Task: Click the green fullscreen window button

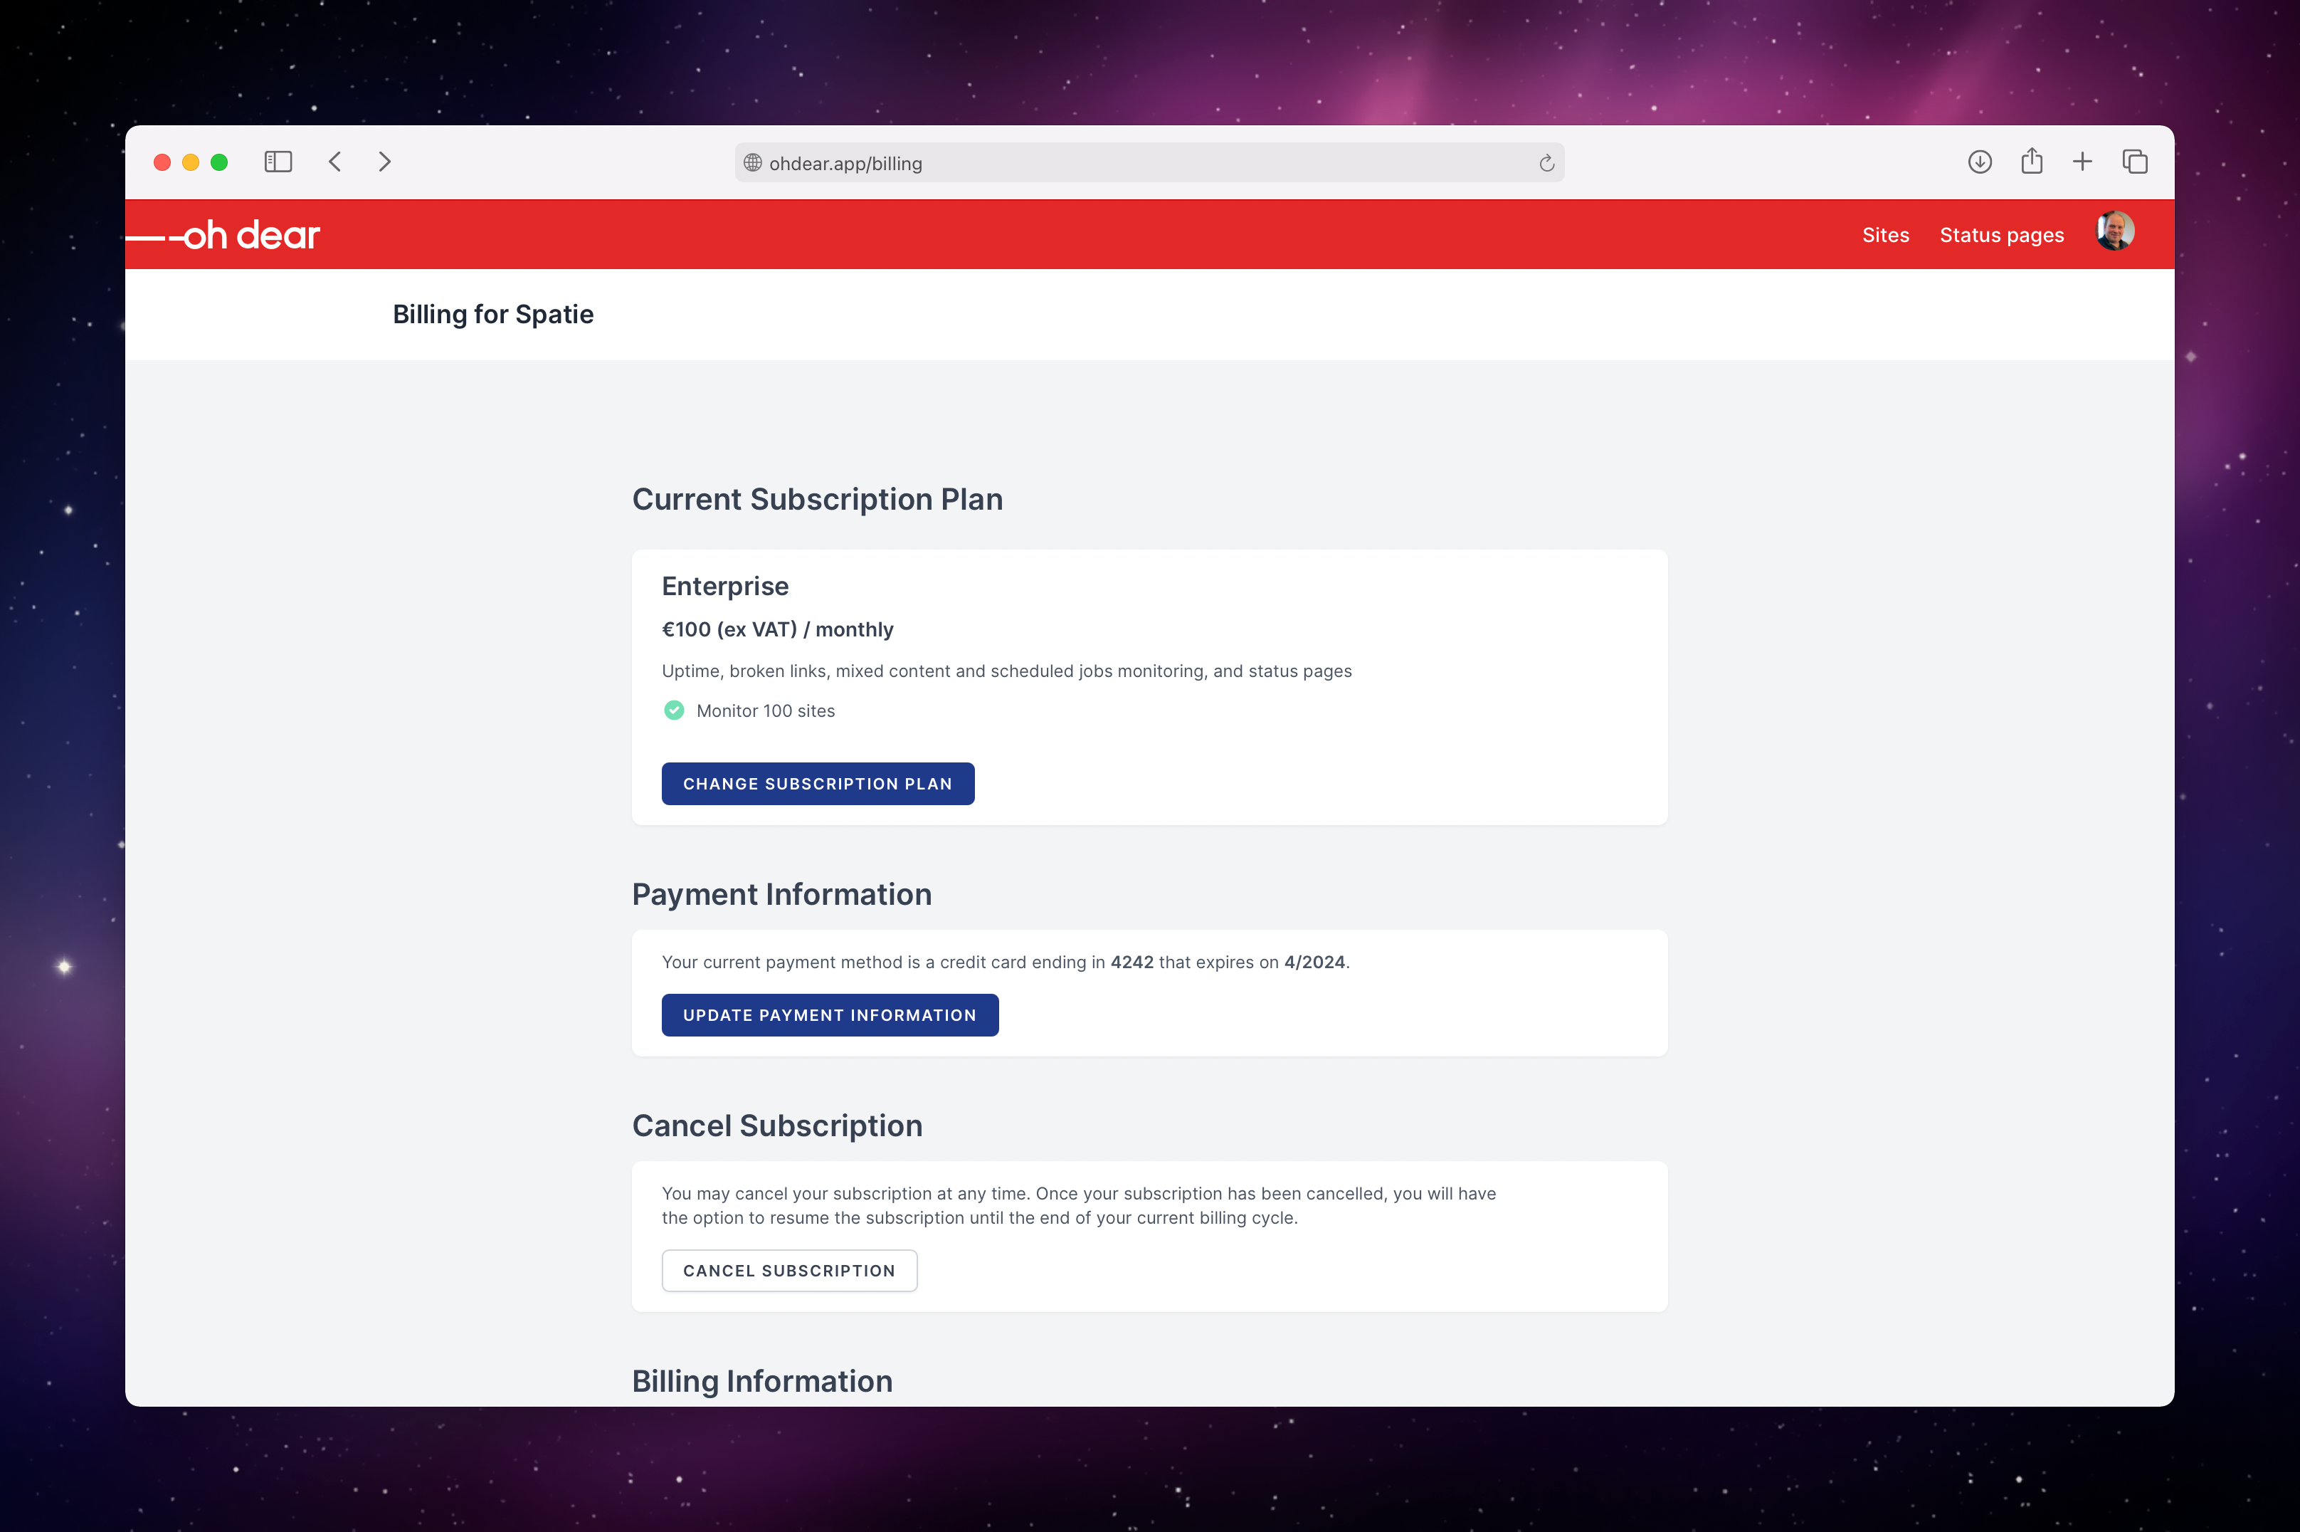Action: [220, 162]
